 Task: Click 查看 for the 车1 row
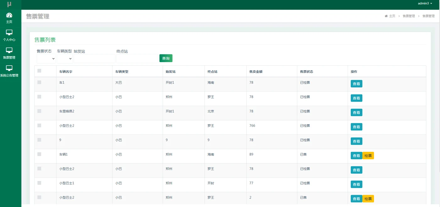(x=356, y=84)
